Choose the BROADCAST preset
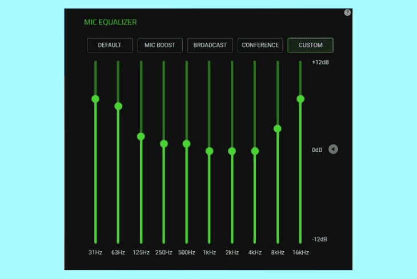417x279 pixels. 210,45
